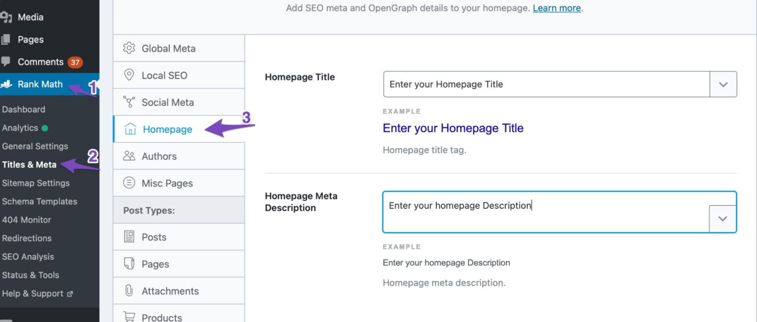
Task: Expand the Homepage Title variables dropdown
Action: (723, 85)
